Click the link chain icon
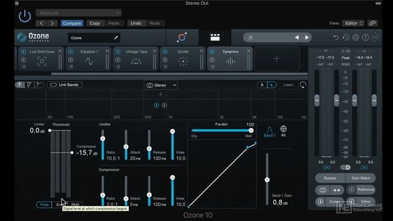This screenshot has width=393, height=221. click(x=373, y=23)
